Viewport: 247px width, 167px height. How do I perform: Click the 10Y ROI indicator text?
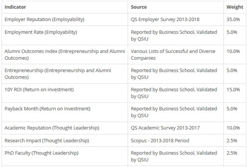pos(39,90)
